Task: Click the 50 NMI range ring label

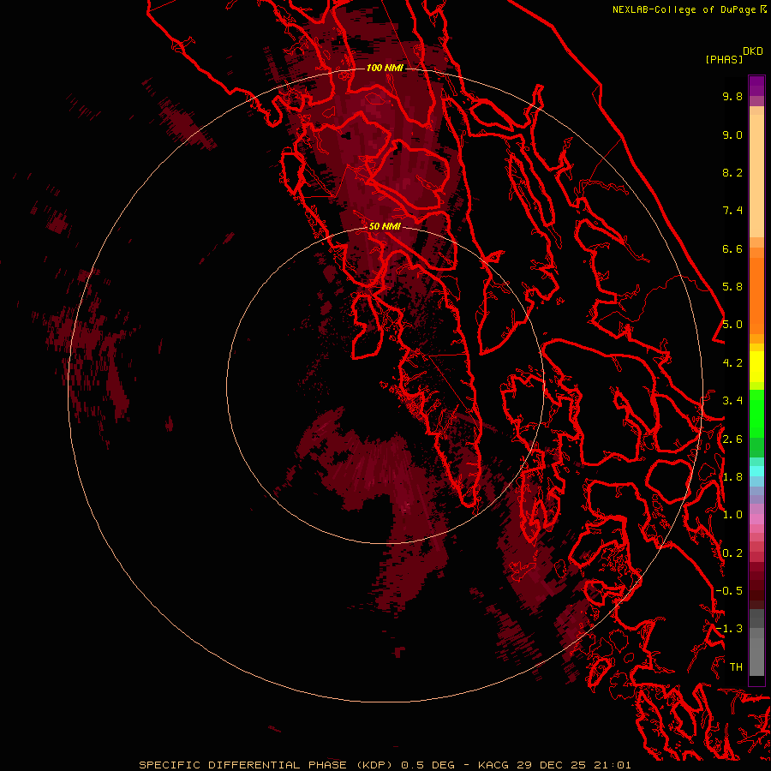Action: pyautogui.click(x=385, y=226)
